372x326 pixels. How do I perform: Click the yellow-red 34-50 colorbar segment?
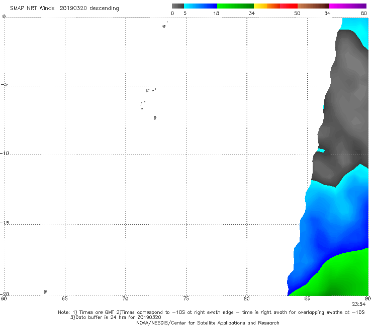pyautogui.click(x=275, y=6)
